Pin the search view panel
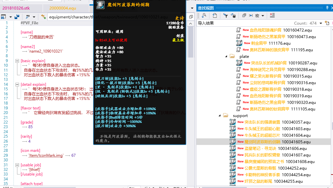 pos(327,8)
